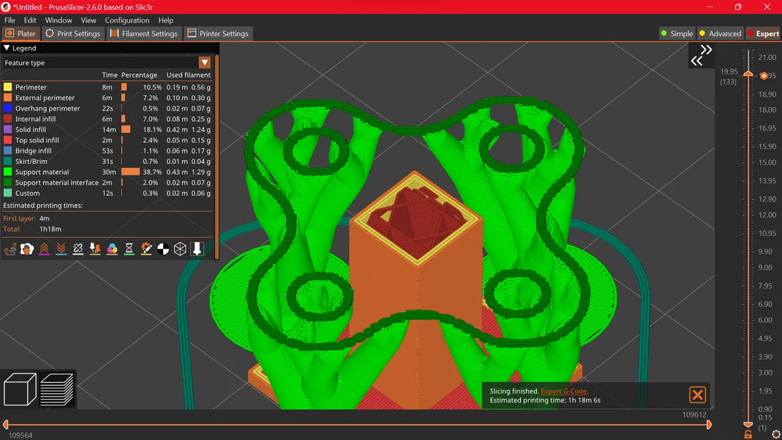The height and width of the screenshot is (440, 782).
Task: Toggle Shells wireframe hexagon icon
Action: pyautogui.click(x=180, y=249)
